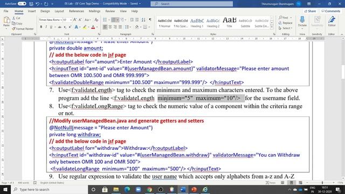Expand the Styles gallery more button
The image size is (345, 194).
click(272, 27)
